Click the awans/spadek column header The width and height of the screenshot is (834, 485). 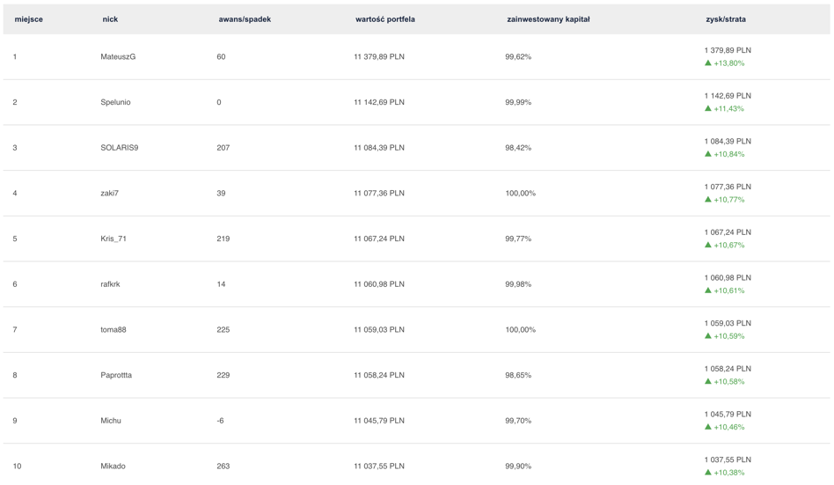click(x=245, y=19)
